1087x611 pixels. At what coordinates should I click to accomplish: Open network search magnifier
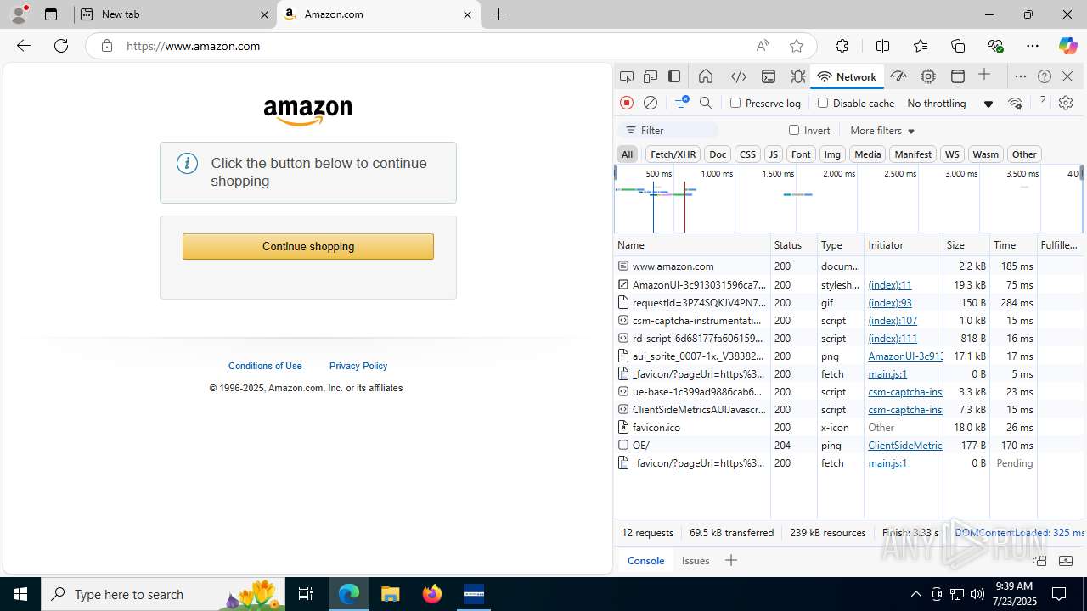[706, 103]
